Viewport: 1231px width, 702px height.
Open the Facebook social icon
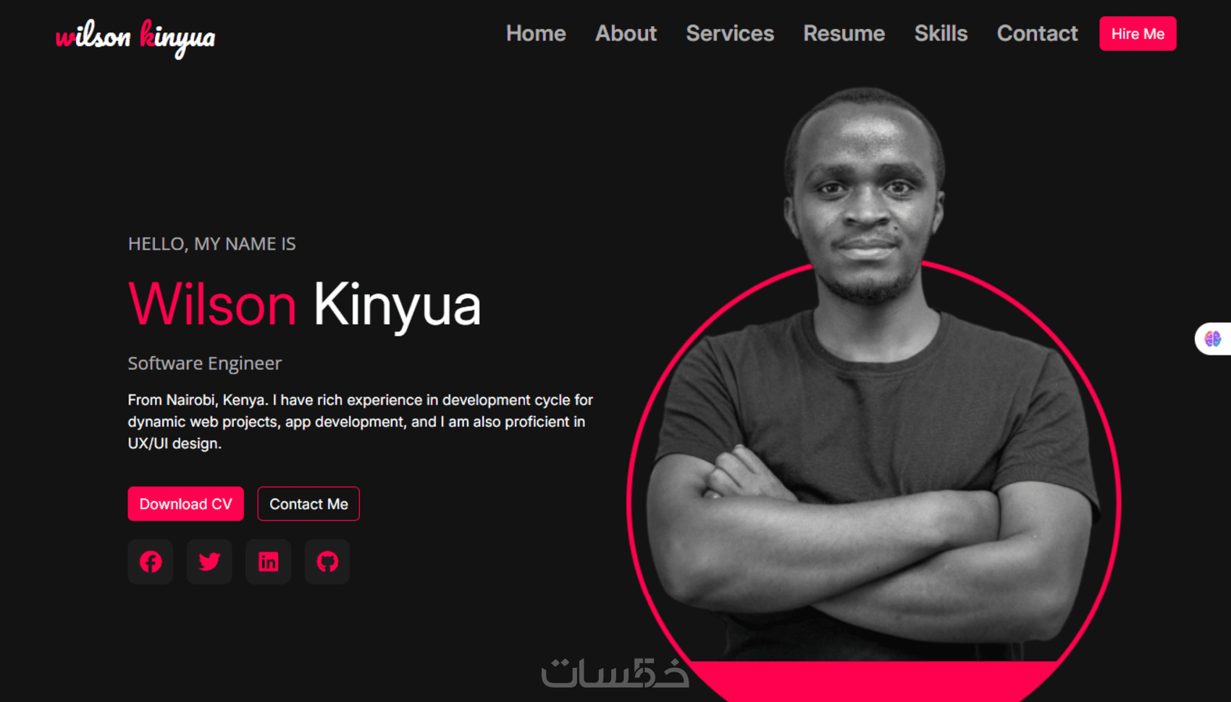(x=151, y=562)
